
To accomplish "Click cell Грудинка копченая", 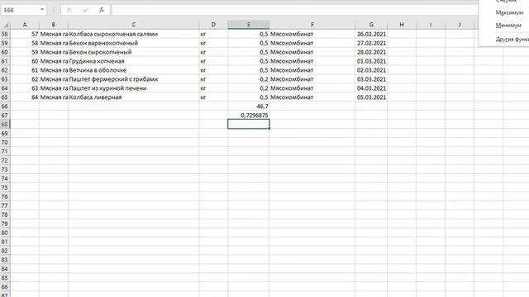I will coord(134,61).
